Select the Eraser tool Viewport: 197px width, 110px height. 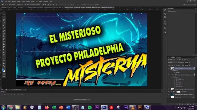pyautogui.click(x=4, y=42)
